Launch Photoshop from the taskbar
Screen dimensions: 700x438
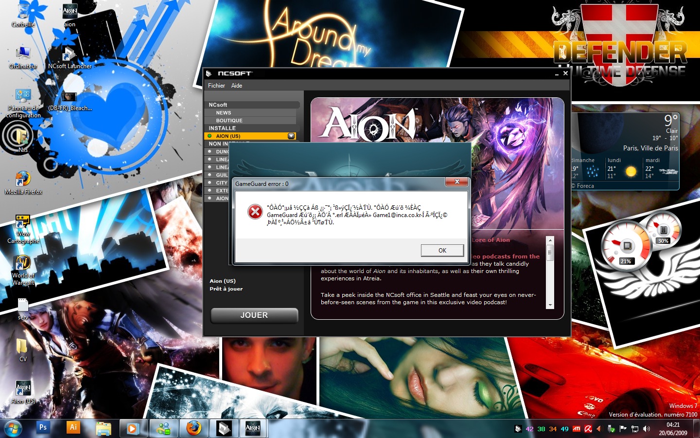43,427
